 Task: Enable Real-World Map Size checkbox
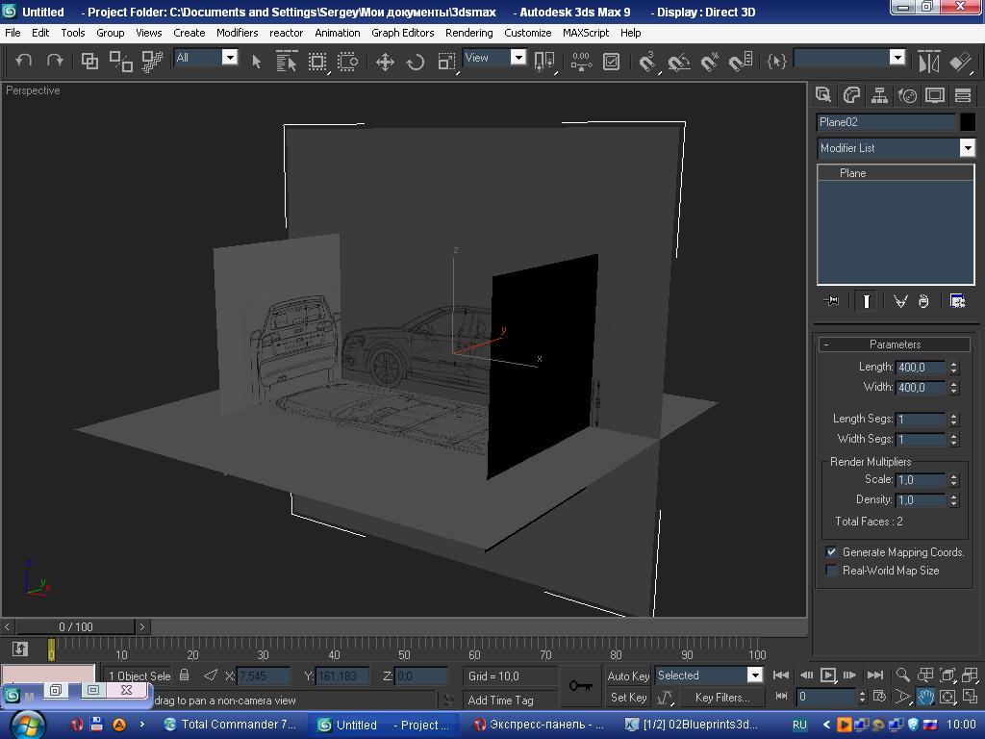[832, 571]
